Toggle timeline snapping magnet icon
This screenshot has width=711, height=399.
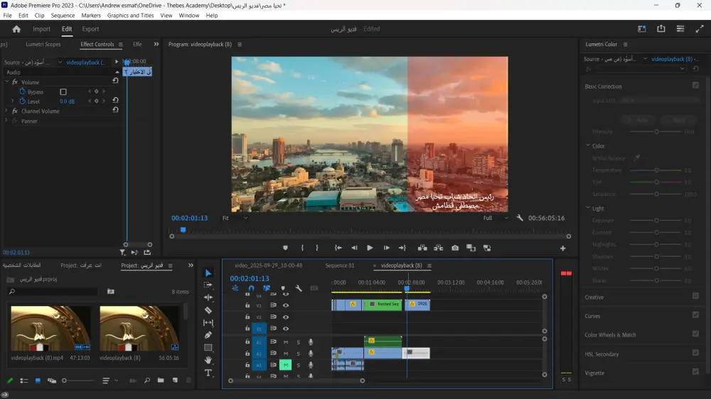pyautogui.click(x=251, y=288)
